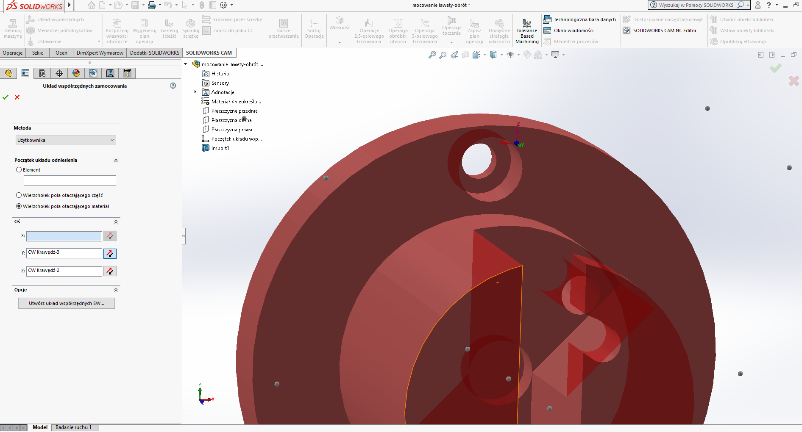Select Wierzchołek pola otaczającego część option

pyautogui.click(x=19, y=195)
